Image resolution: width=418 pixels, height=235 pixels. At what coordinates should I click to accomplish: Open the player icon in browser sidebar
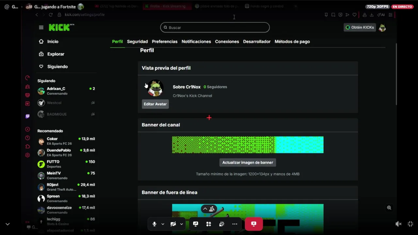pyautogui.click(x=27, y=129)
